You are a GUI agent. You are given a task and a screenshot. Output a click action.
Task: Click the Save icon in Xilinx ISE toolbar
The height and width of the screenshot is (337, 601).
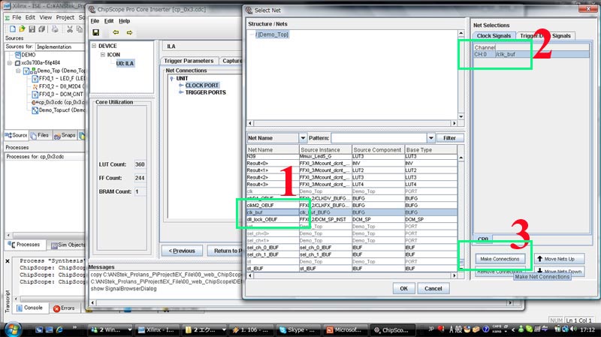click(32, 29)
